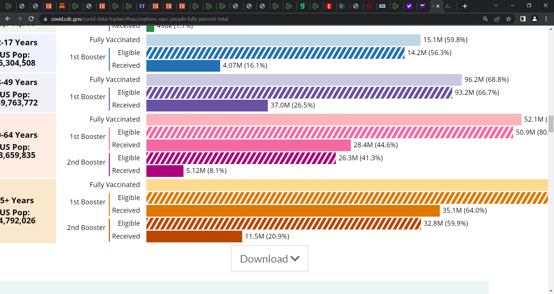Screen dimensions: 554x294
Task: Click the solid purple 37.0M Received bar
Action: click(207, 105)
